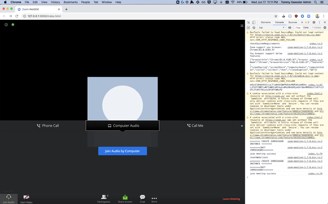This screenshot has height=204, width=328.
Task: Go forward in Chrome
Action: [10, 16]
